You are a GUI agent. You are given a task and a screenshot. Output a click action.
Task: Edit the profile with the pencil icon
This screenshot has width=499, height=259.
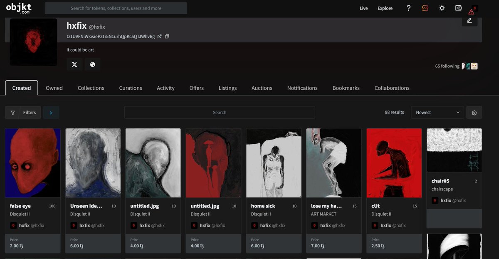(469, 21)
